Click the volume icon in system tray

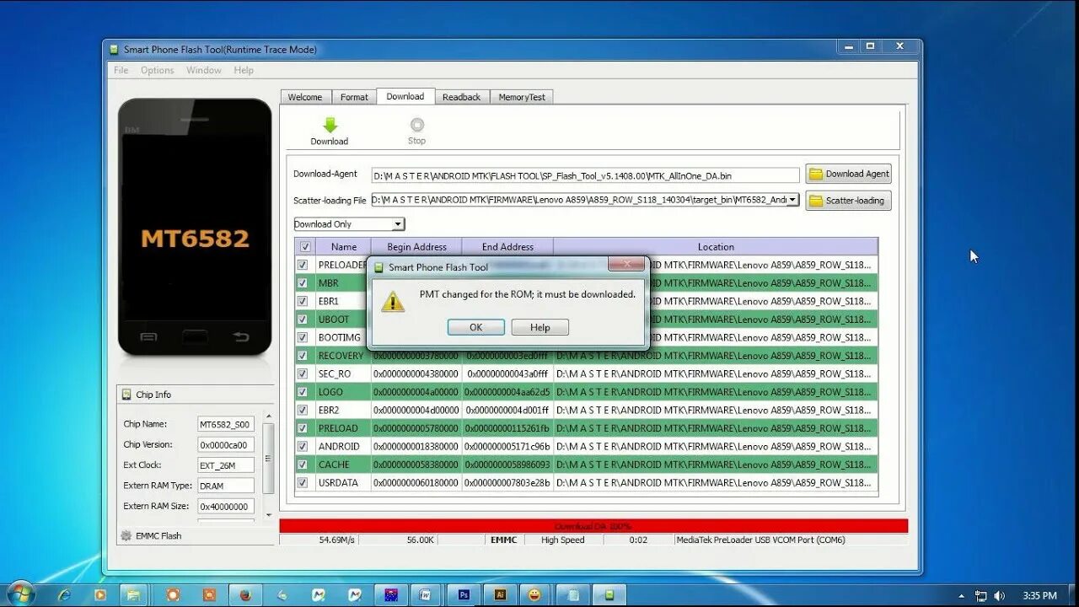(999, 595)
